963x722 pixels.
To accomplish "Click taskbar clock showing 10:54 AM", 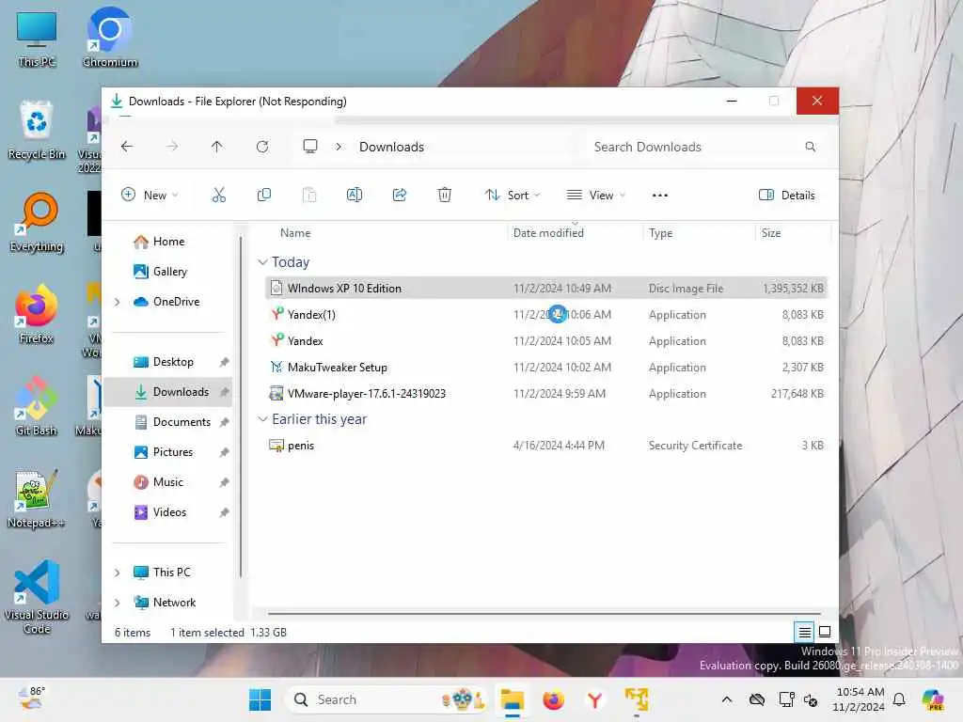I will pos(860,699).
